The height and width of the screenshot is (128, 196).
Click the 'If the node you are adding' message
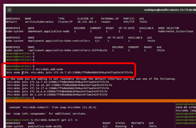coord(91,79)
